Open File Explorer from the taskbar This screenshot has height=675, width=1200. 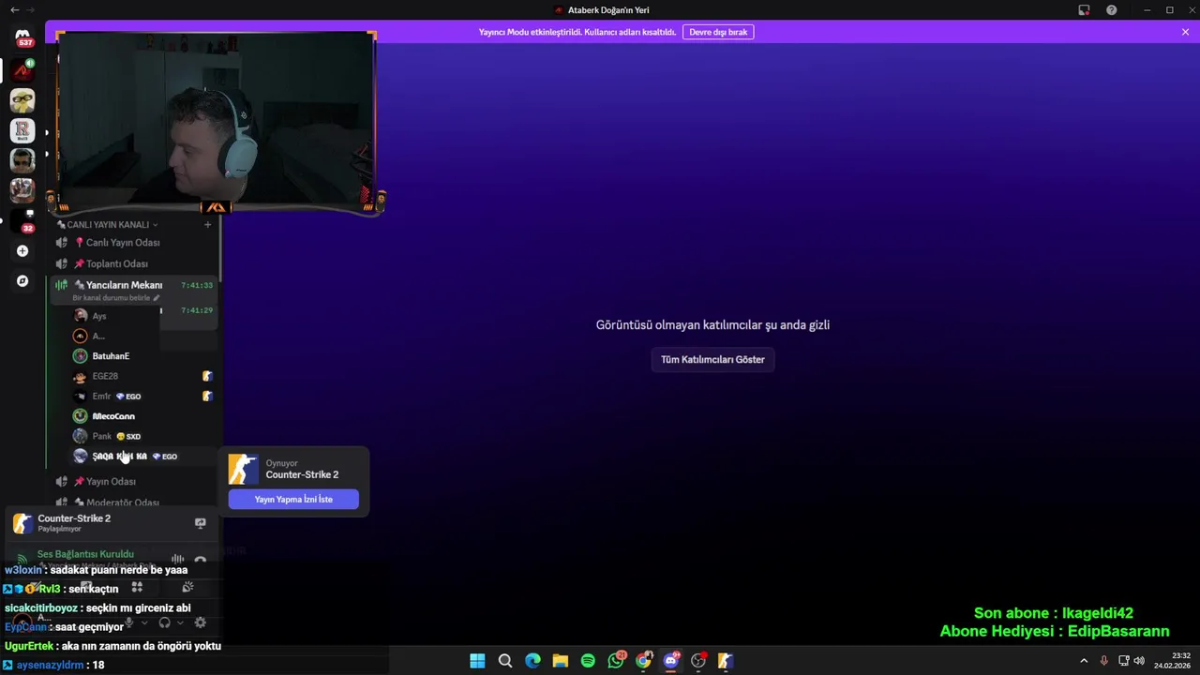(561, 661)
